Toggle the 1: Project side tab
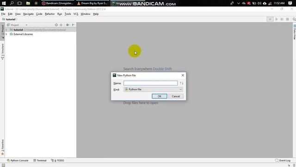 [x=2, y=32]
